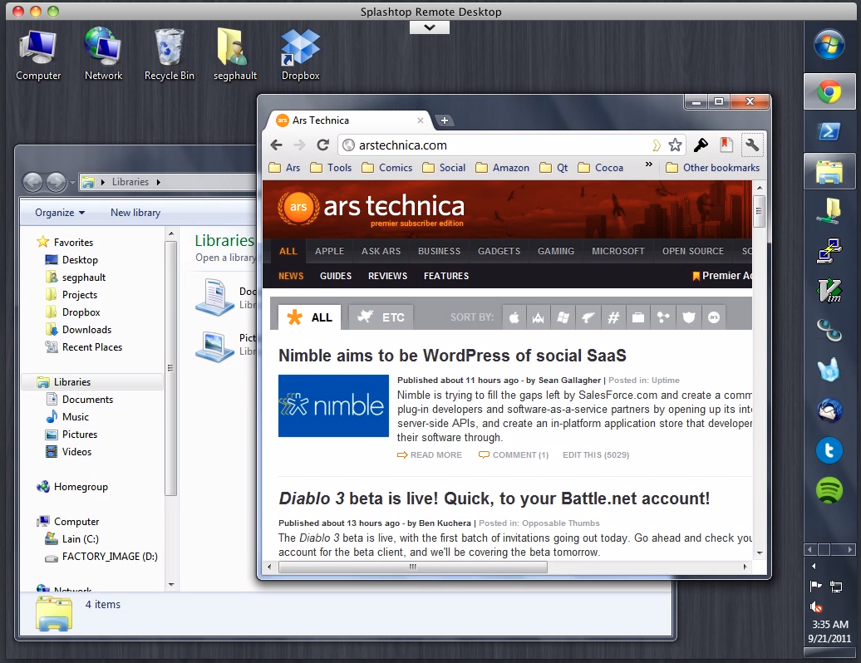Click New library button
Viewport: 861px width, 663px height.
click(x=135, y=213)
